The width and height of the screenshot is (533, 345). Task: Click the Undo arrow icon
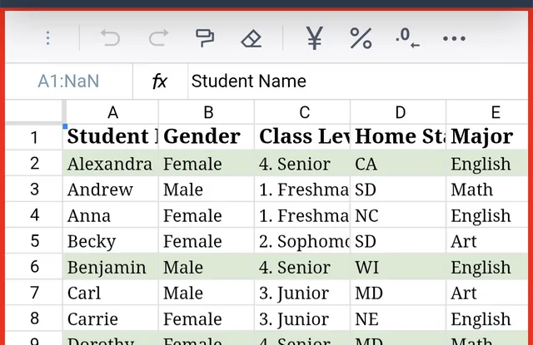tap(110, 38)
